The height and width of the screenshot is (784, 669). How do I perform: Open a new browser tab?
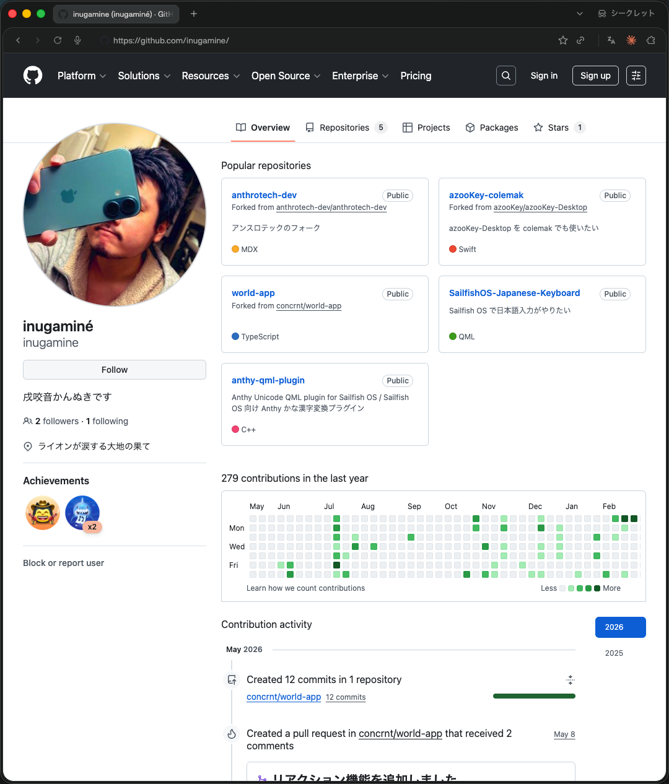[194, 14]
